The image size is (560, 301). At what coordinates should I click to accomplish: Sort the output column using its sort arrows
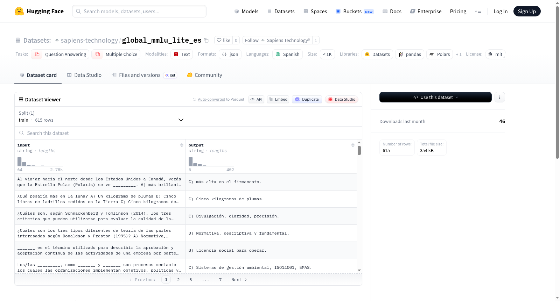pyautogui.click(x=353, y=145)
